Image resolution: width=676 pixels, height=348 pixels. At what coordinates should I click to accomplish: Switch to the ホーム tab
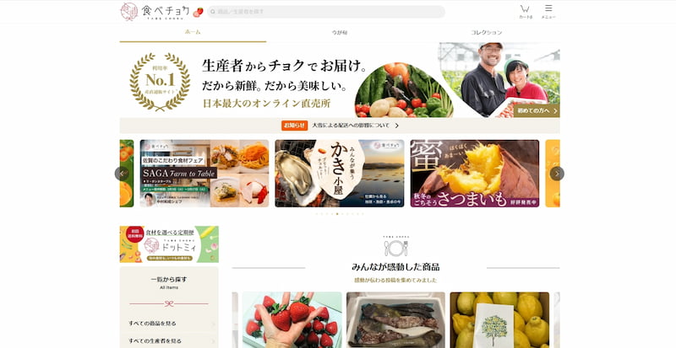(193, 32)
